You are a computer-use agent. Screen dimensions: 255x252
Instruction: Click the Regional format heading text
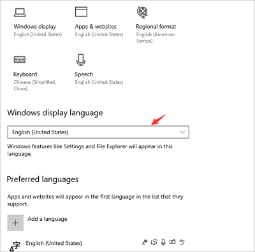click(x=156, y=27)
